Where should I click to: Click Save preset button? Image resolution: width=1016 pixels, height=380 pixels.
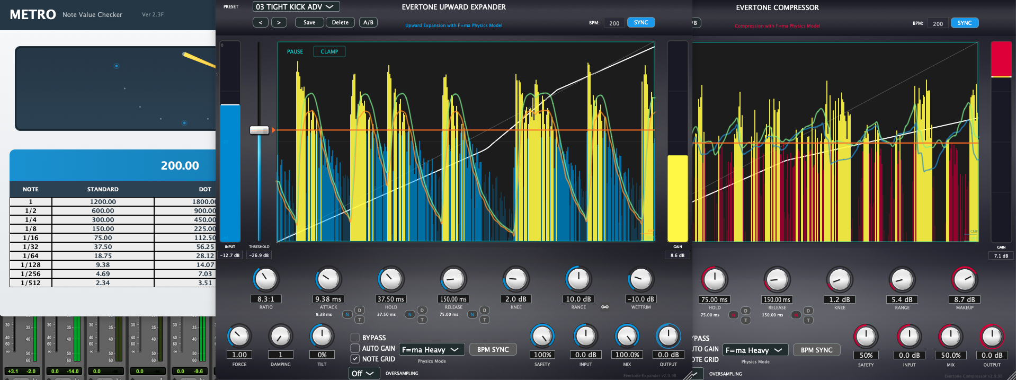[309, 22]
